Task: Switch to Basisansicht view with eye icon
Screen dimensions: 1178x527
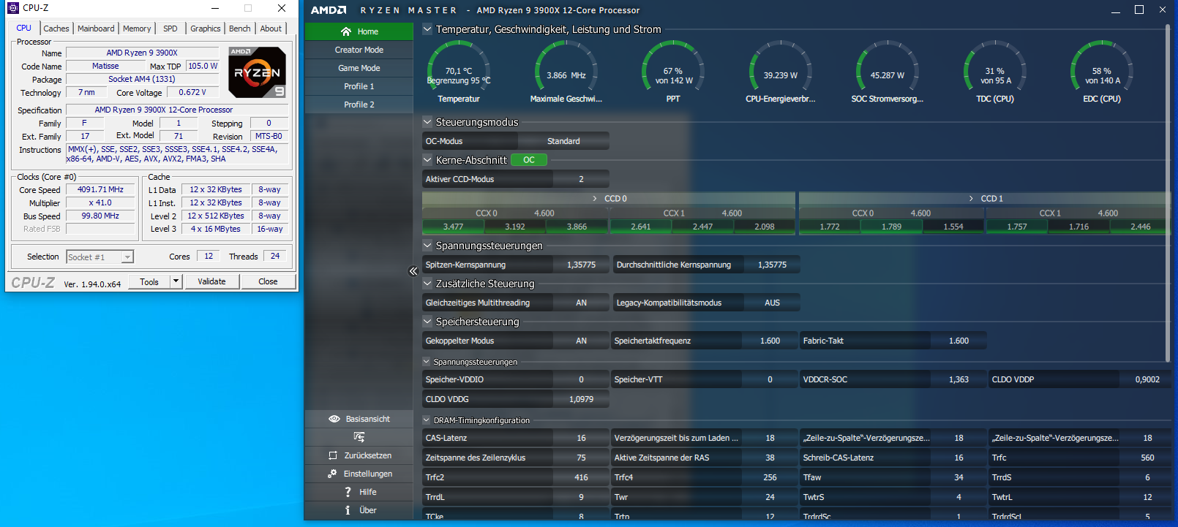Action: (x=359, y=419)
